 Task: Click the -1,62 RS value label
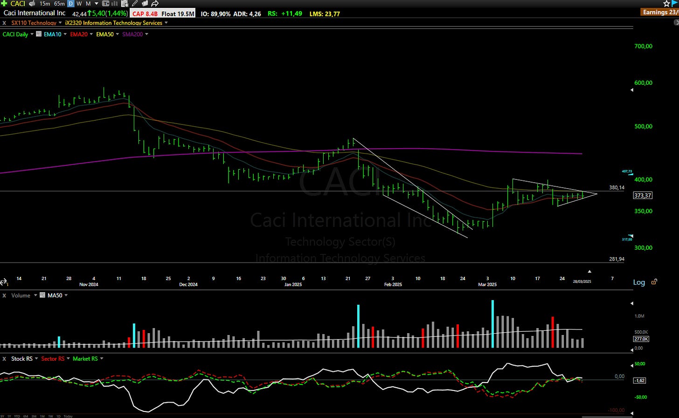[639, 381]
